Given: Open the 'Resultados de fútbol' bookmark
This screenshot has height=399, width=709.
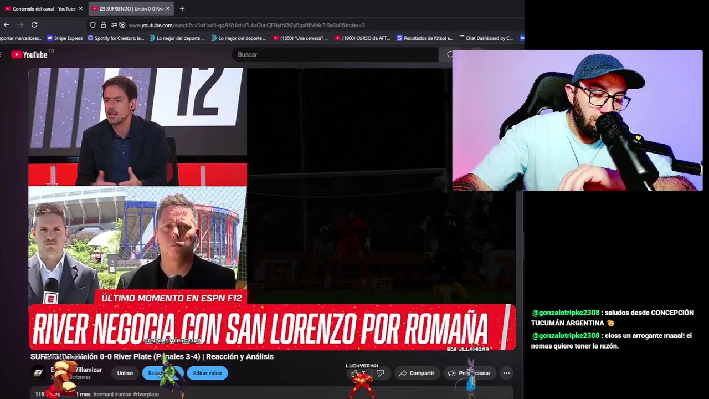Looking at the screenshot, I should [x=425, y=38].
